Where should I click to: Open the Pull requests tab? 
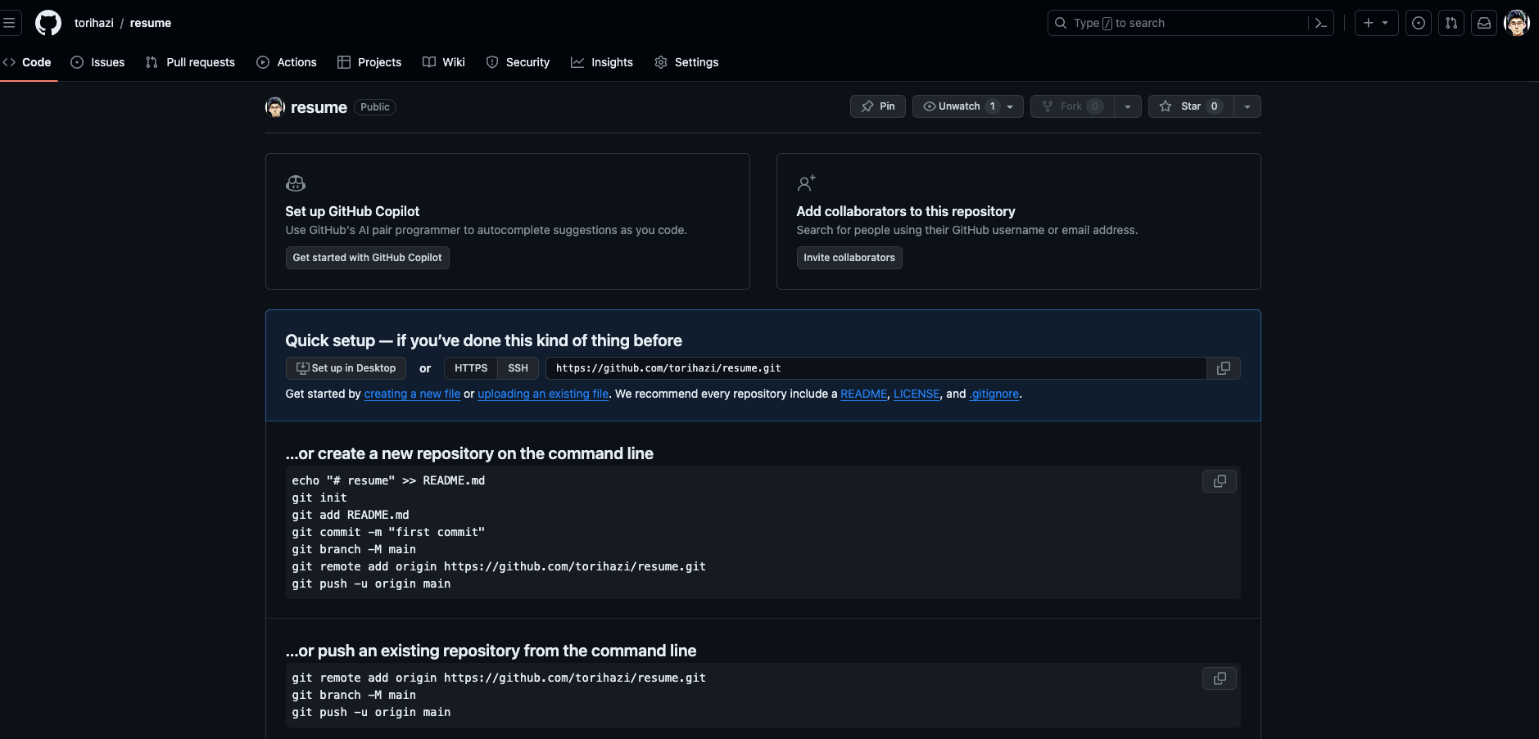point(190,62)
